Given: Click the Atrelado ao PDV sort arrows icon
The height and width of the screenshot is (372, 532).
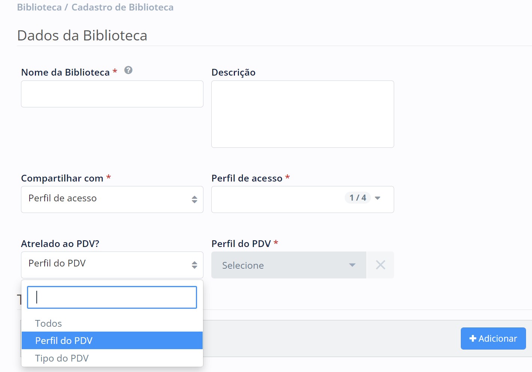Looking at the screenshot, I should [194, 265].
